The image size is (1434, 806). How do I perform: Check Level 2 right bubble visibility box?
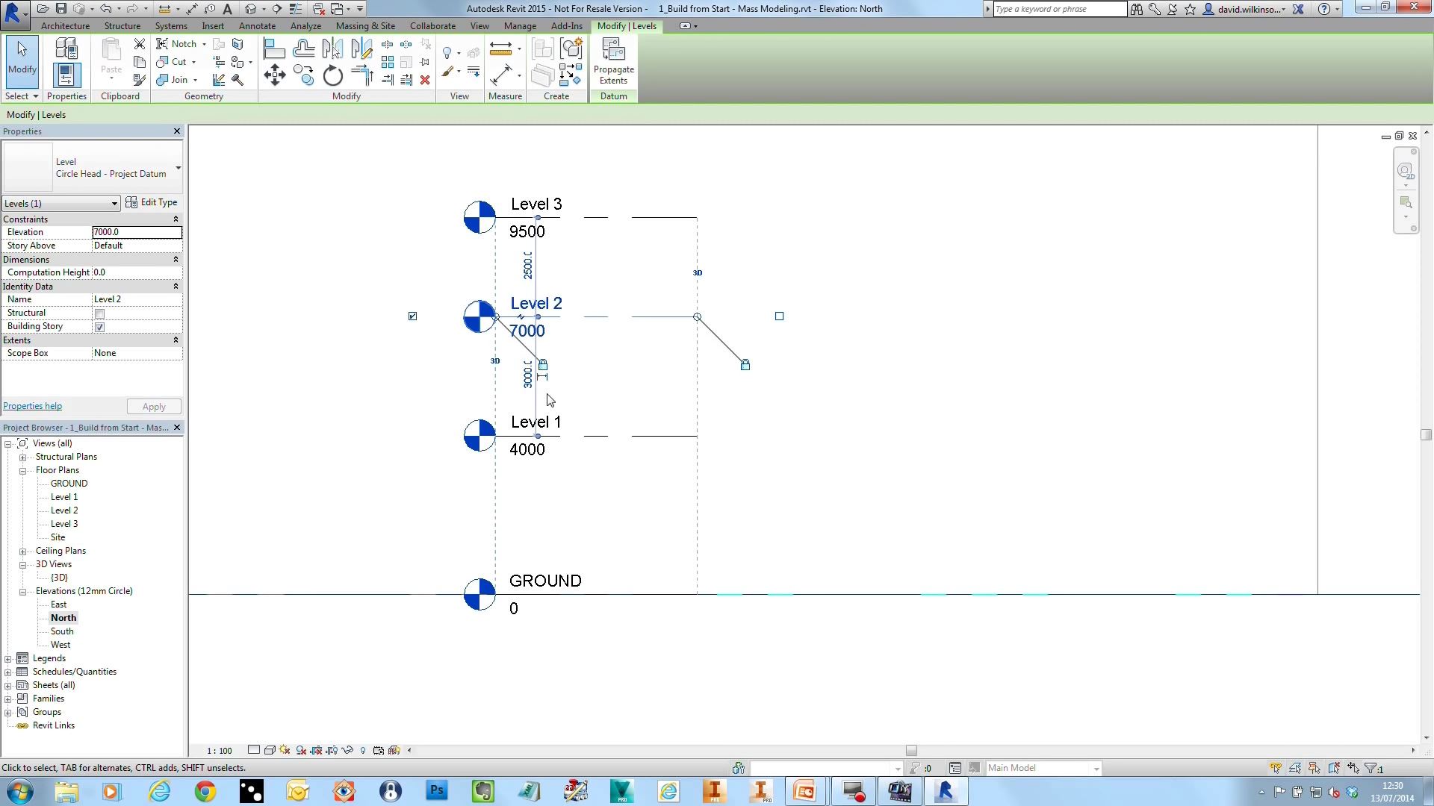coord(779,316)
